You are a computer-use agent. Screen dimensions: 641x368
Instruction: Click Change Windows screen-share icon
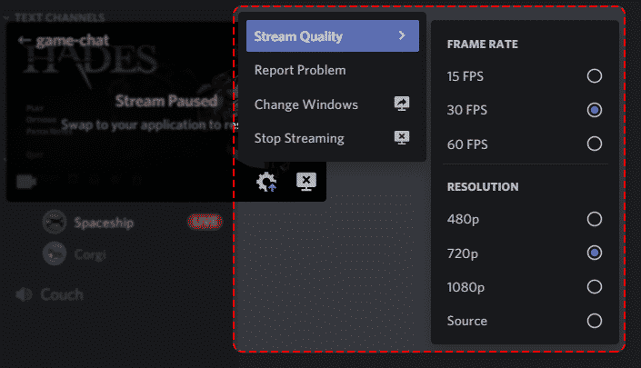402,104
